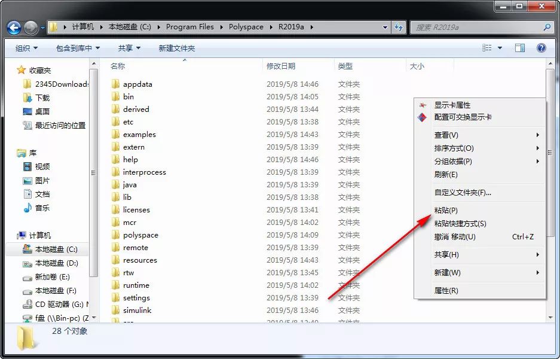
Task: Toggle the preview pane icon
Action: [x=519, y=48]
